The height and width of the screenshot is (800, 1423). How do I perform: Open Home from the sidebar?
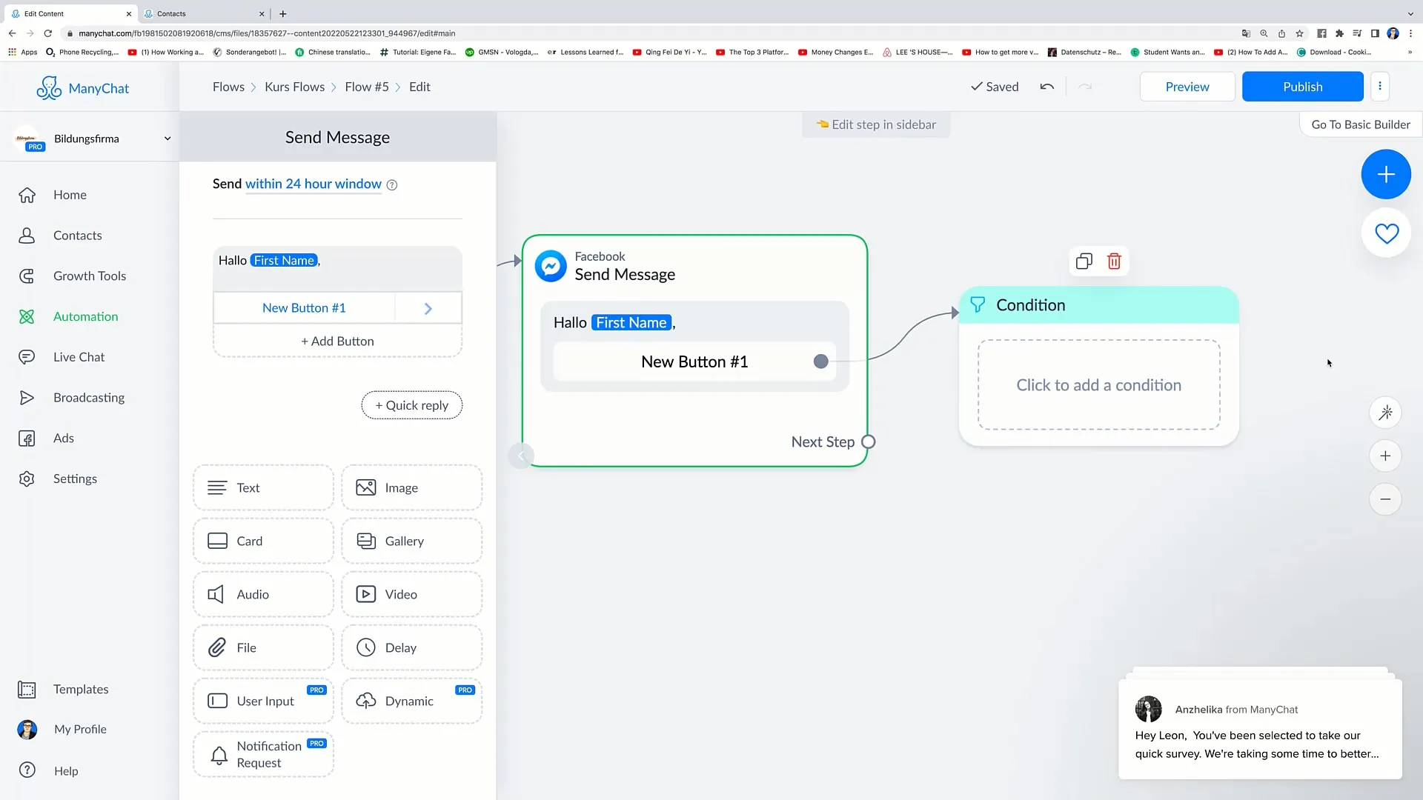click(x=70, y=195)
